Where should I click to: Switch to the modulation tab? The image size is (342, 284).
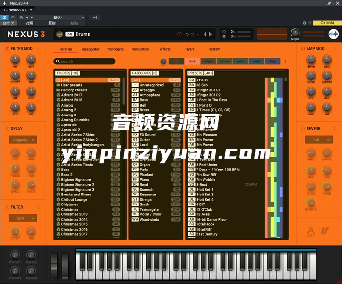click(x=140, y=49)
